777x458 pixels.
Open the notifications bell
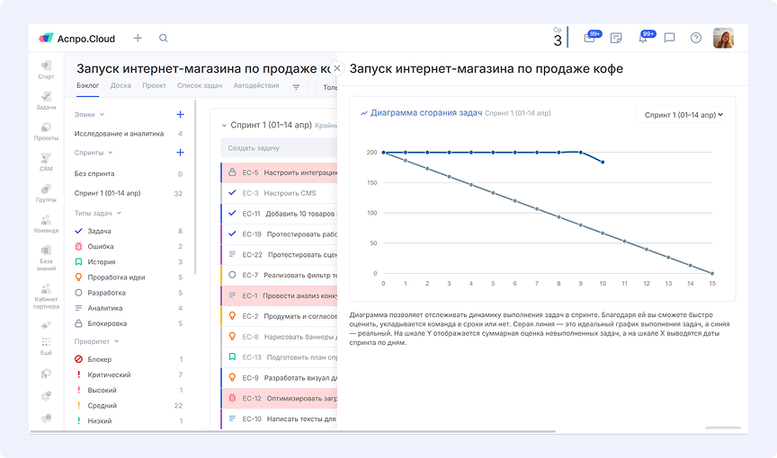643,38
